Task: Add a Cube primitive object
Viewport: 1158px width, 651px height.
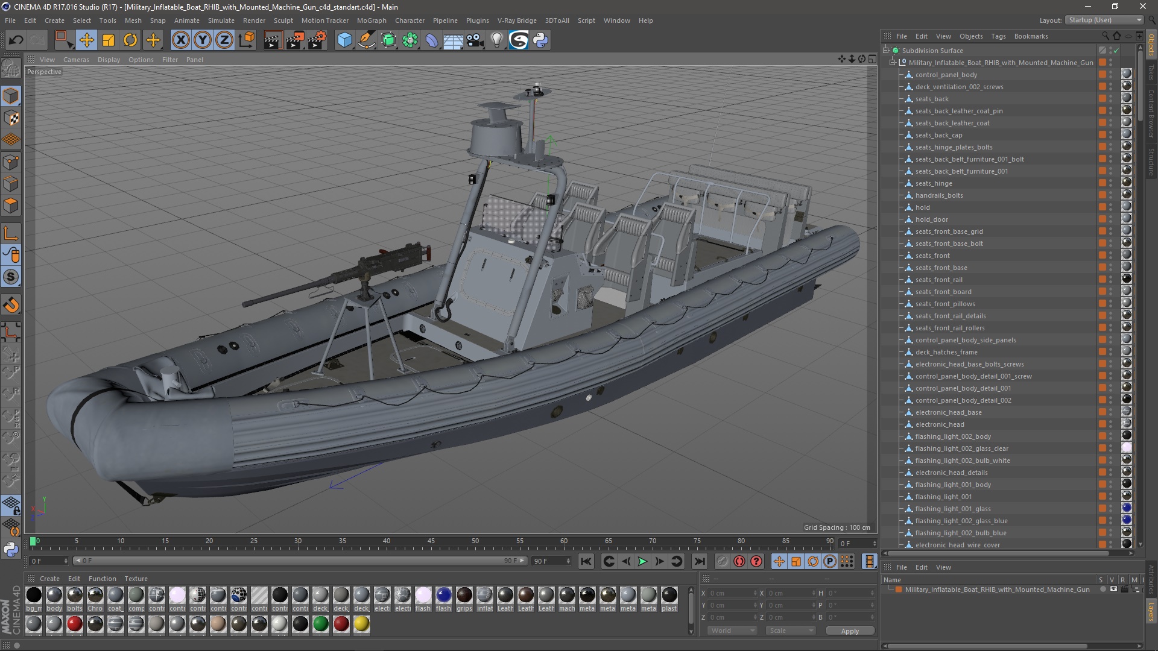Action: pyautogui.click(x=344, y=40)
